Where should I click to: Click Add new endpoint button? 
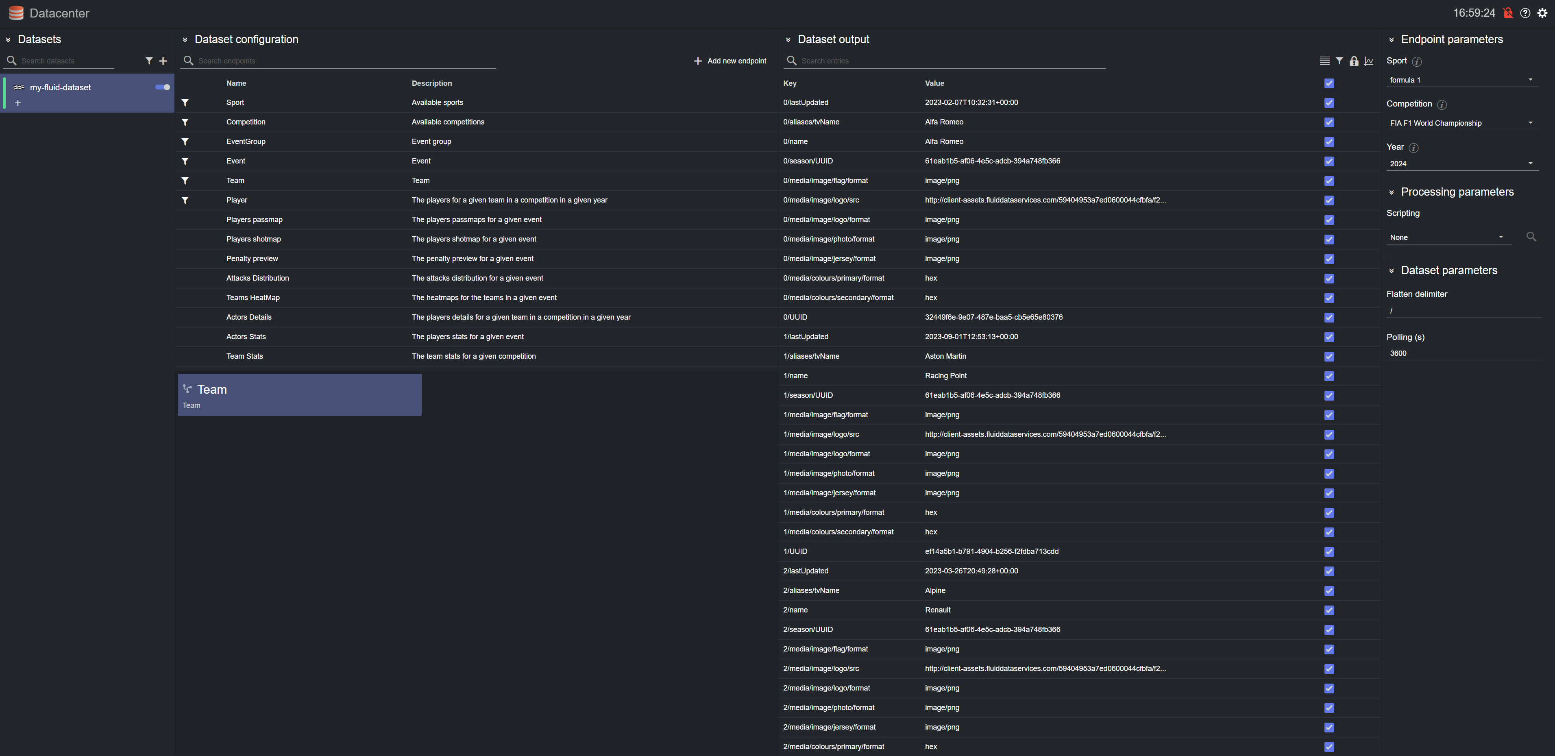730,61
